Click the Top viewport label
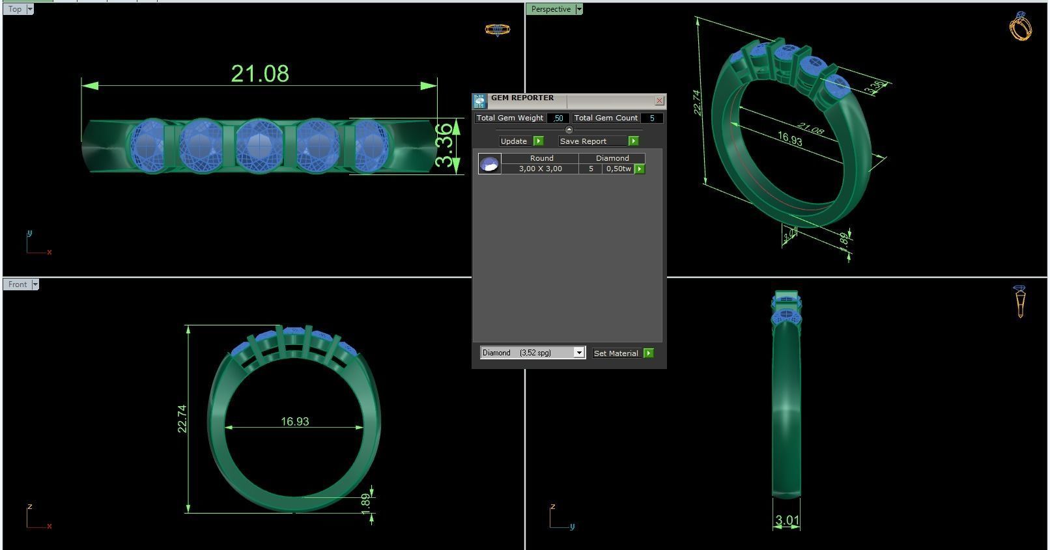The height and width of the screenshot is (550, 1050). tap(15, 9)
